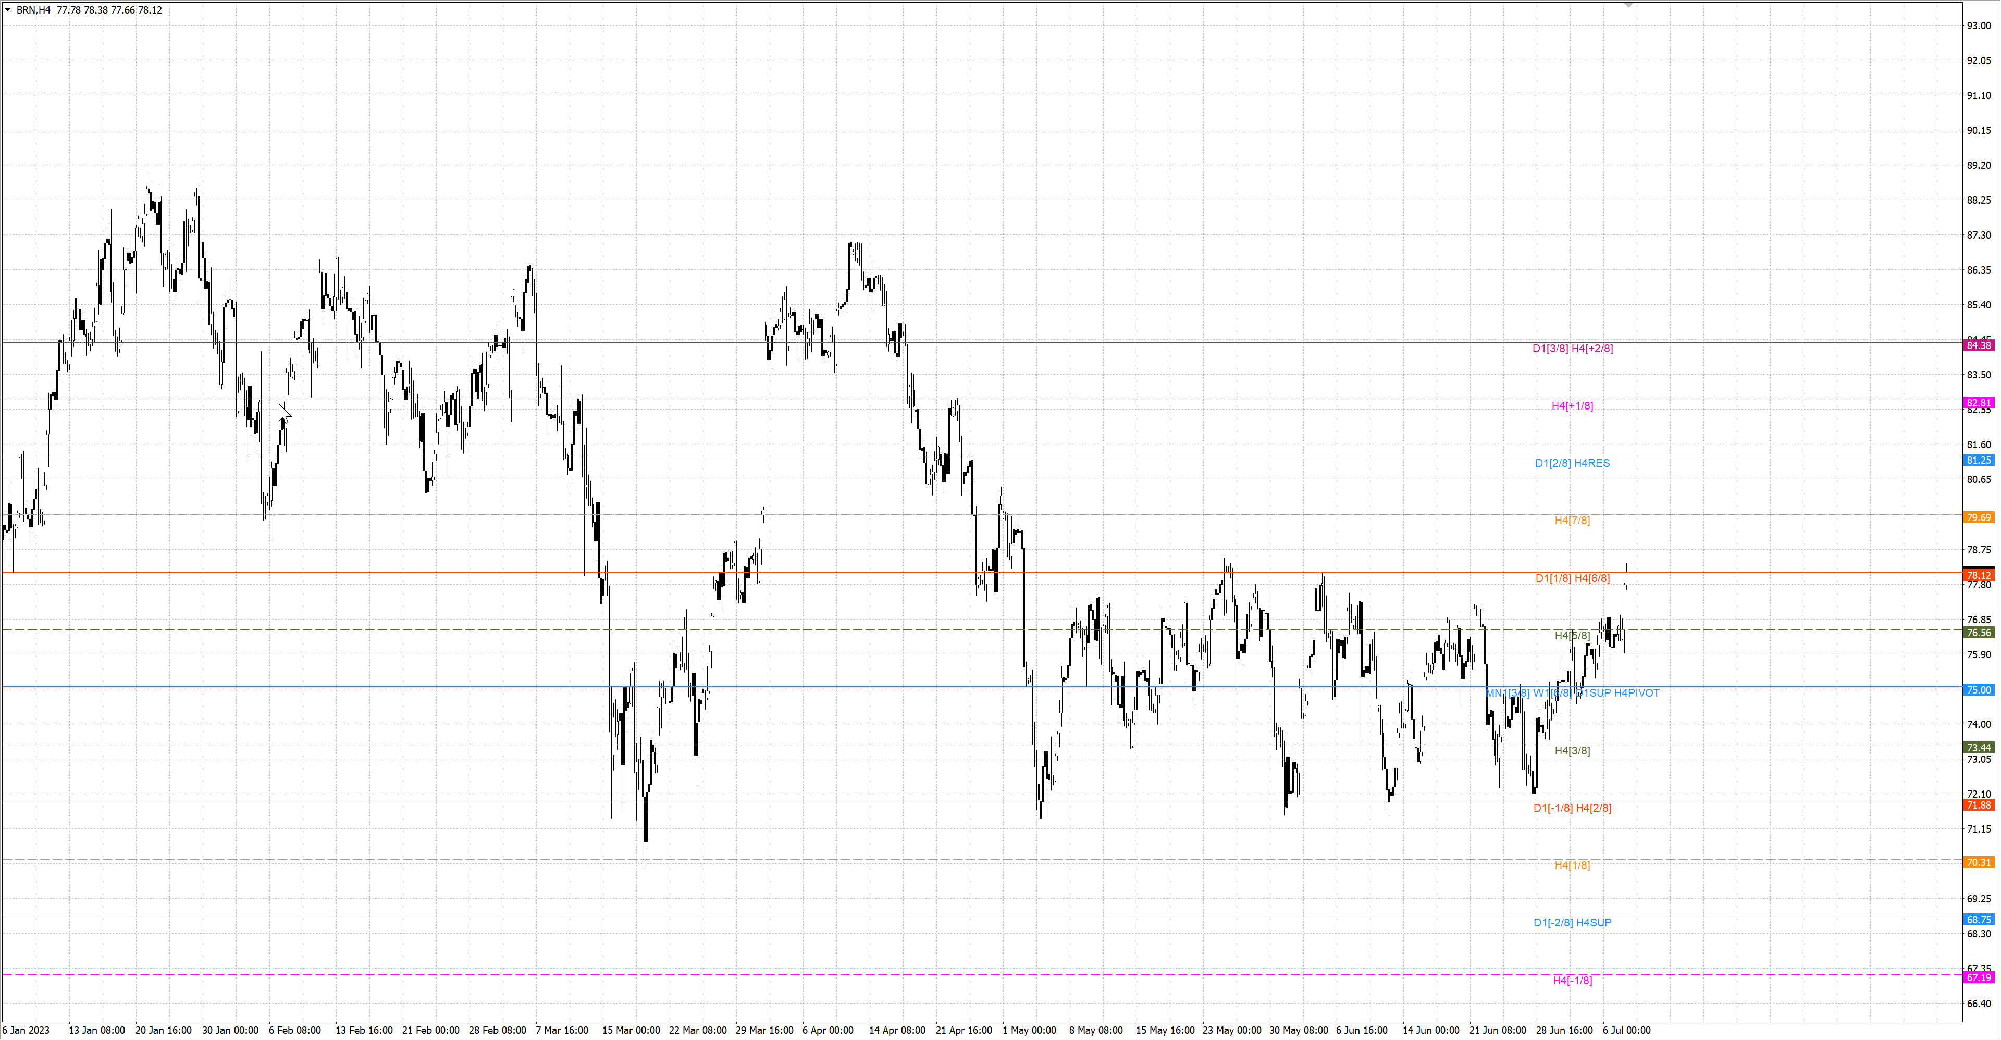Image resolution: width=2001 pixels, height=1040 pixels.
Task: Click the 67.19 magenta price tag
Action: click(x=1979, y=977)
